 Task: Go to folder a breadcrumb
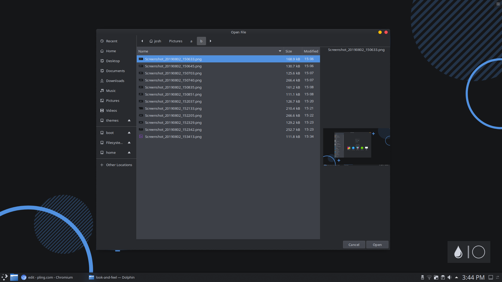point(191,41)
